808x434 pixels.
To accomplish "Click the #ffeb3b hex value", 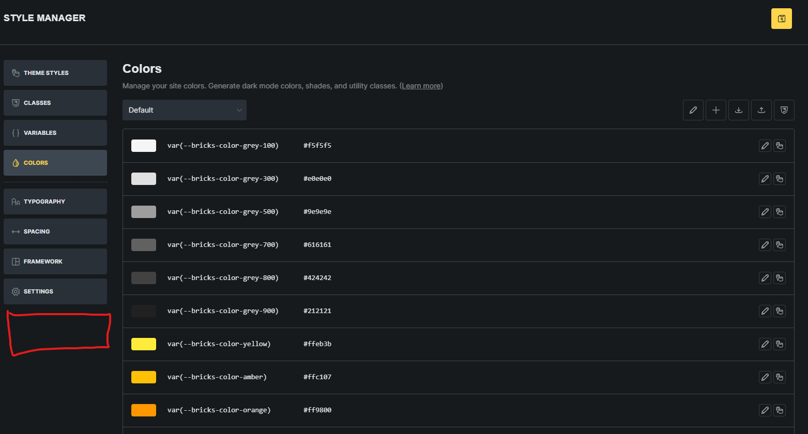I will click(317, 344).
